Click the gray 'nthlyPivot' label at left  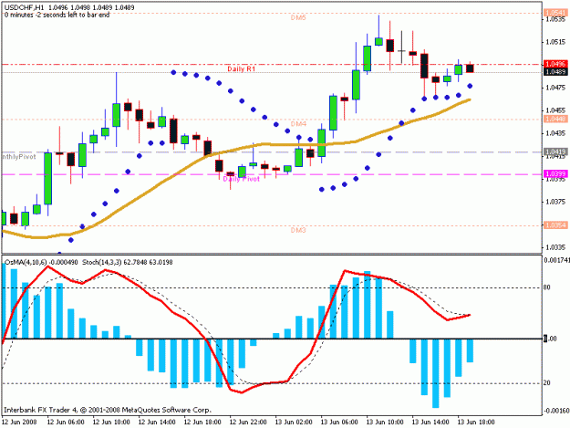[19, 157]
